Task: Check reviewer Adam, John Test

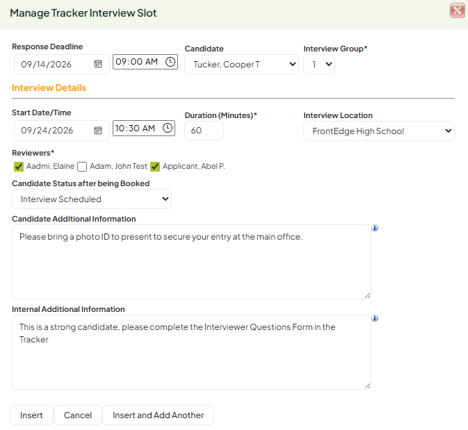Action: [x=82, y=167]
